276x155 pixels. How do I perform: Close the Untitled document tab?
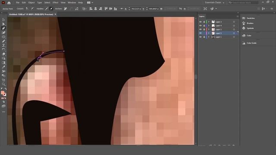(55, 14)
